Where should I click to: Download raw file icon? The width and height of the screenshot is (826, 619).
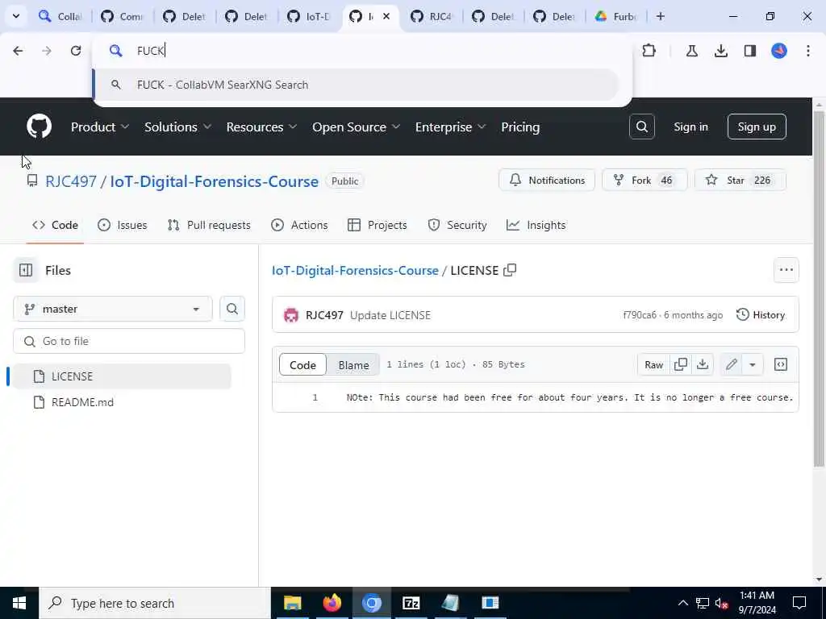pyautogui.click(x=703, y=364)
